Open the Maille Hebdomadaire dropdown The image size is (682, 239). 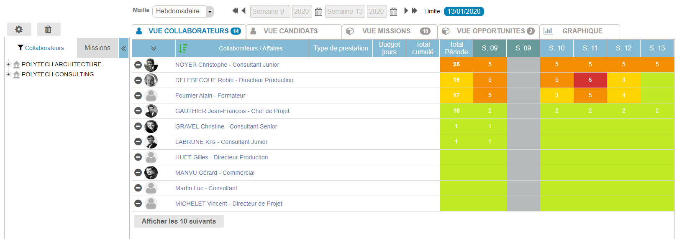click(210, 12)
